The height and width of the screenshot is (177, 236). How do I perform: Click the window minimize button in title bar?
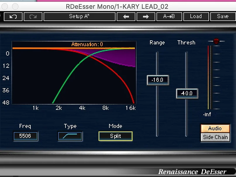pyautogui.click(x=15, y=6)
